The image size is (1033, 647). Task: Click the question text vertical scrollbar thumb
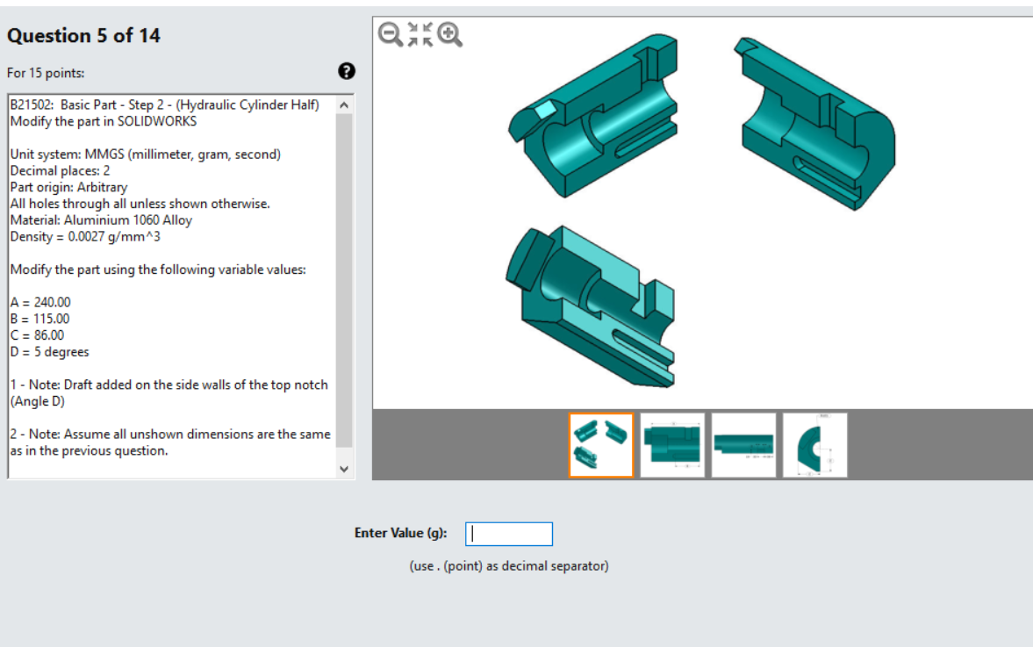pyautogui.click(x=344, y=281)
